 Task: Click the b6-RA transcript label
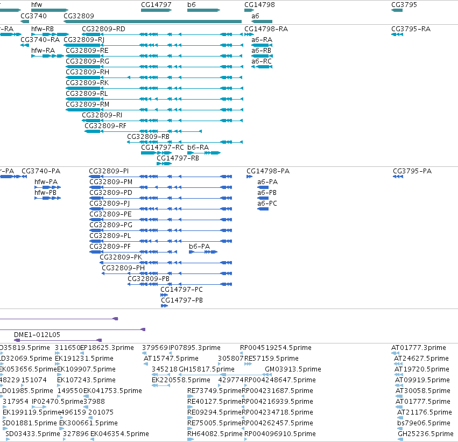198,148
